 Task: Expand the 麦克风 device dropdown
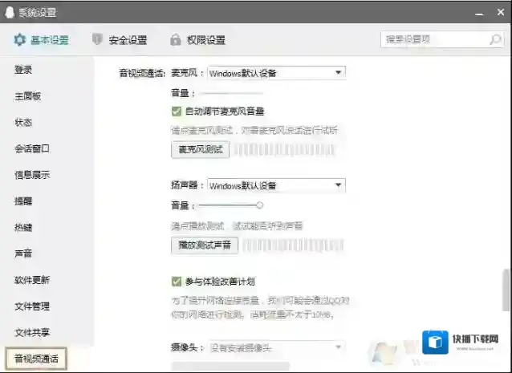tap(339, 73)
